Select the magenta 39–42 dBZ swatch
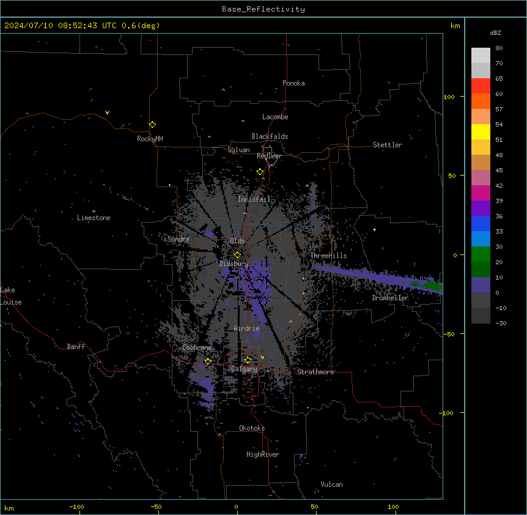Screen dimensions: 527x515 tap(481, 193)
